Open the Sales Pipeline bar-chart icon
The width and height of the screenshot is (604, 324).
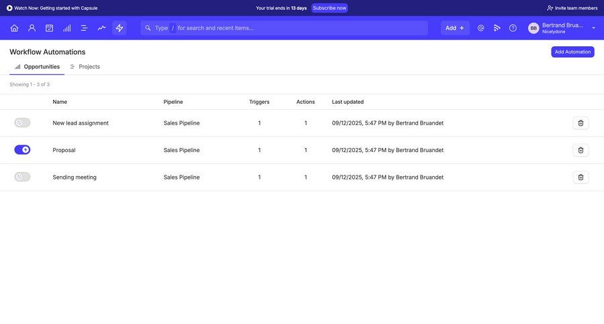point(67,28)
